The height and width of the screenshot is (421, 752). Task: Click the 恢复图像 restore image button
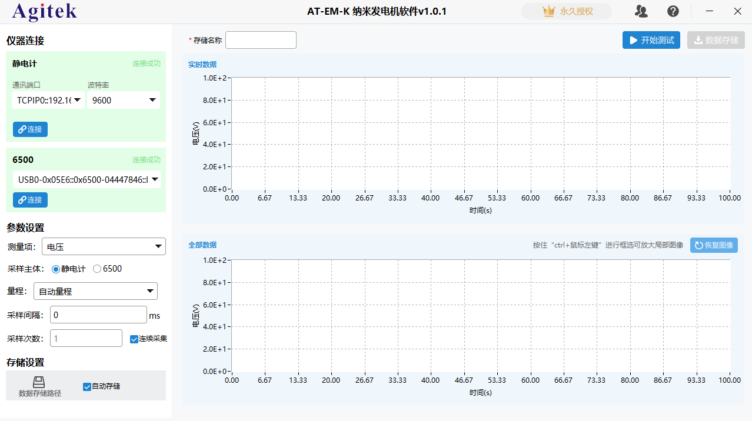714,245
